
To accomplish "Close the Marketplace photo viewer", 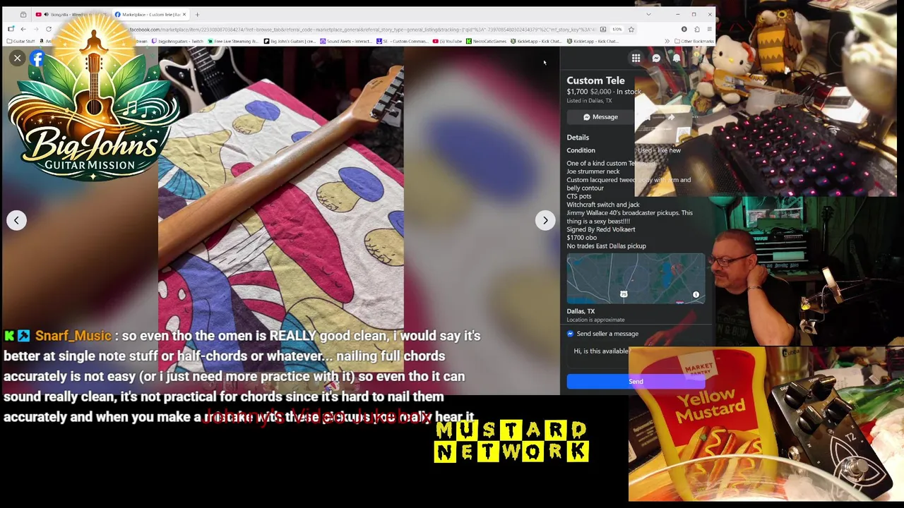I will (x=17, y=59).
